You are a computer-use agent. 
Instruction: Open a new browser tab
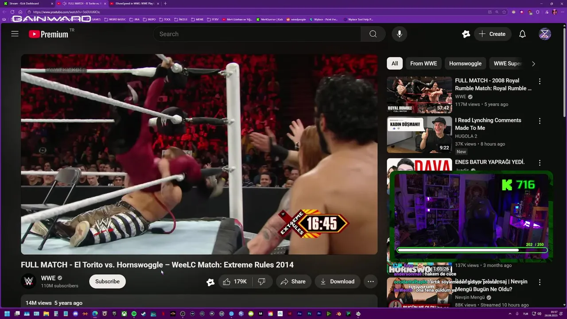point(165,4)
